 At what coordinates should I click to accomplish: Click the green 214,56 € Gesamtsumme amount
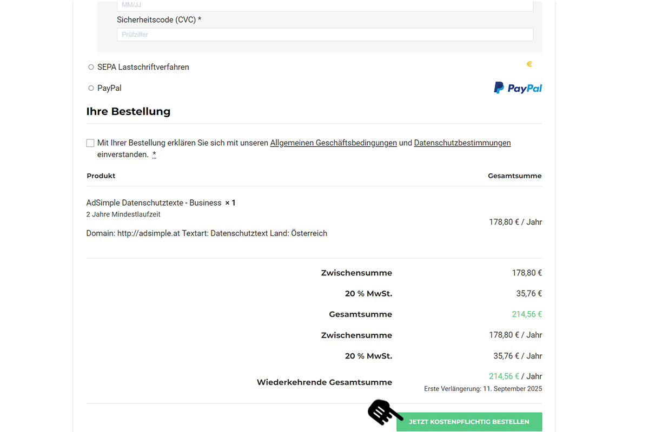pyautogui.click(x=526, y=314)
